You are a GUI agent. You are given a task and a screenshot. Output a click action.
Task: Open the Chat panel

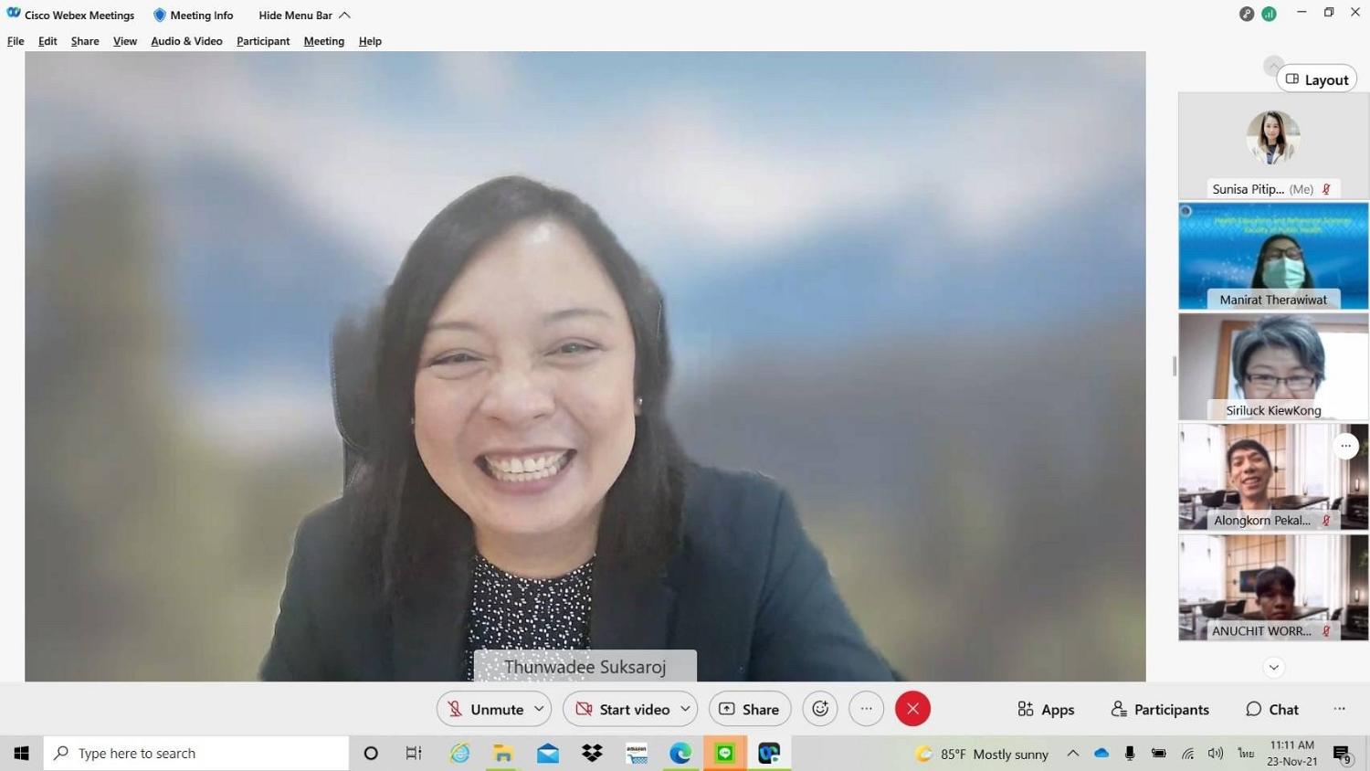[x=1272, y=709]
